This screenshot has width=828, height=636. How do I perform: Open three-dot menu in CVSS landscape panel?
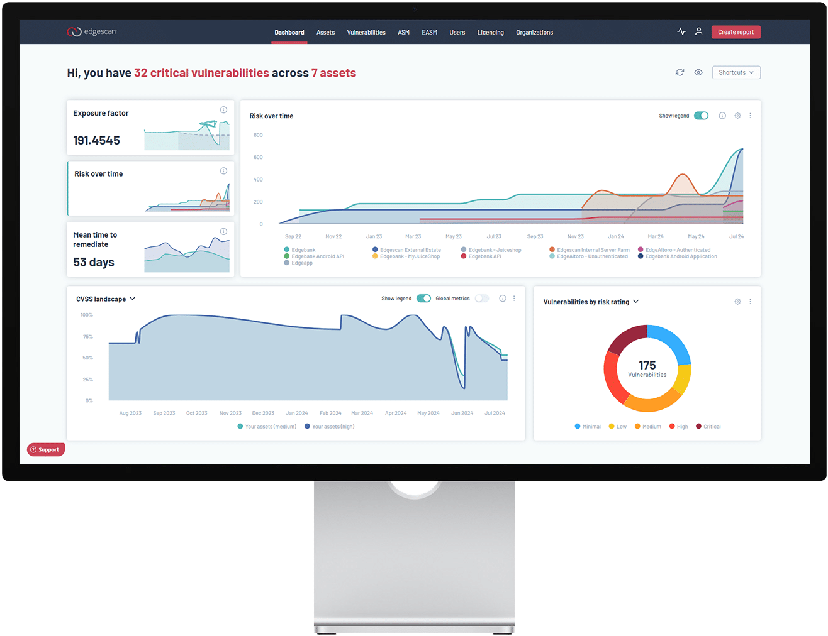(x=514, y=299)
